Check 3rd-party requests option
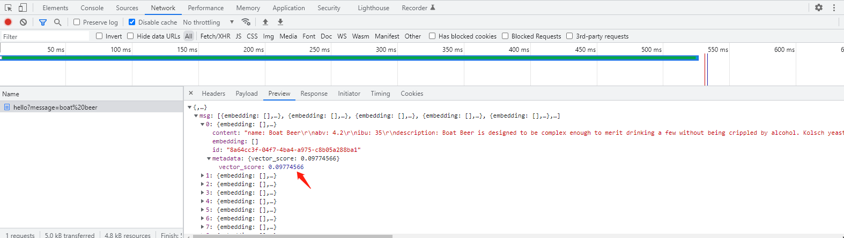Viewport: 844px width, 238px height. click(x=569, y=36)
